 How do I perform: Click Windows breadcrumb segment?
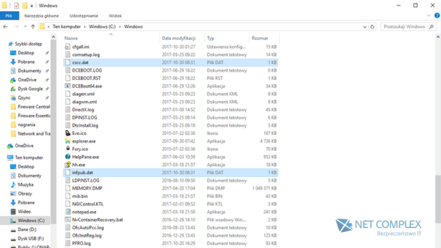[133, 27]
